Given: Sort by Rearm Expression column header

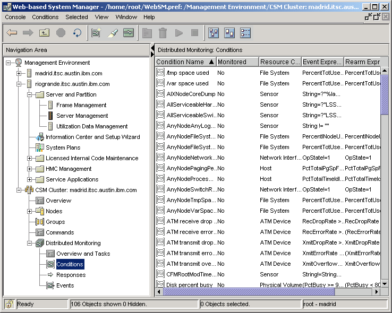Looking at the screenshot, I should tap(362, 62).
